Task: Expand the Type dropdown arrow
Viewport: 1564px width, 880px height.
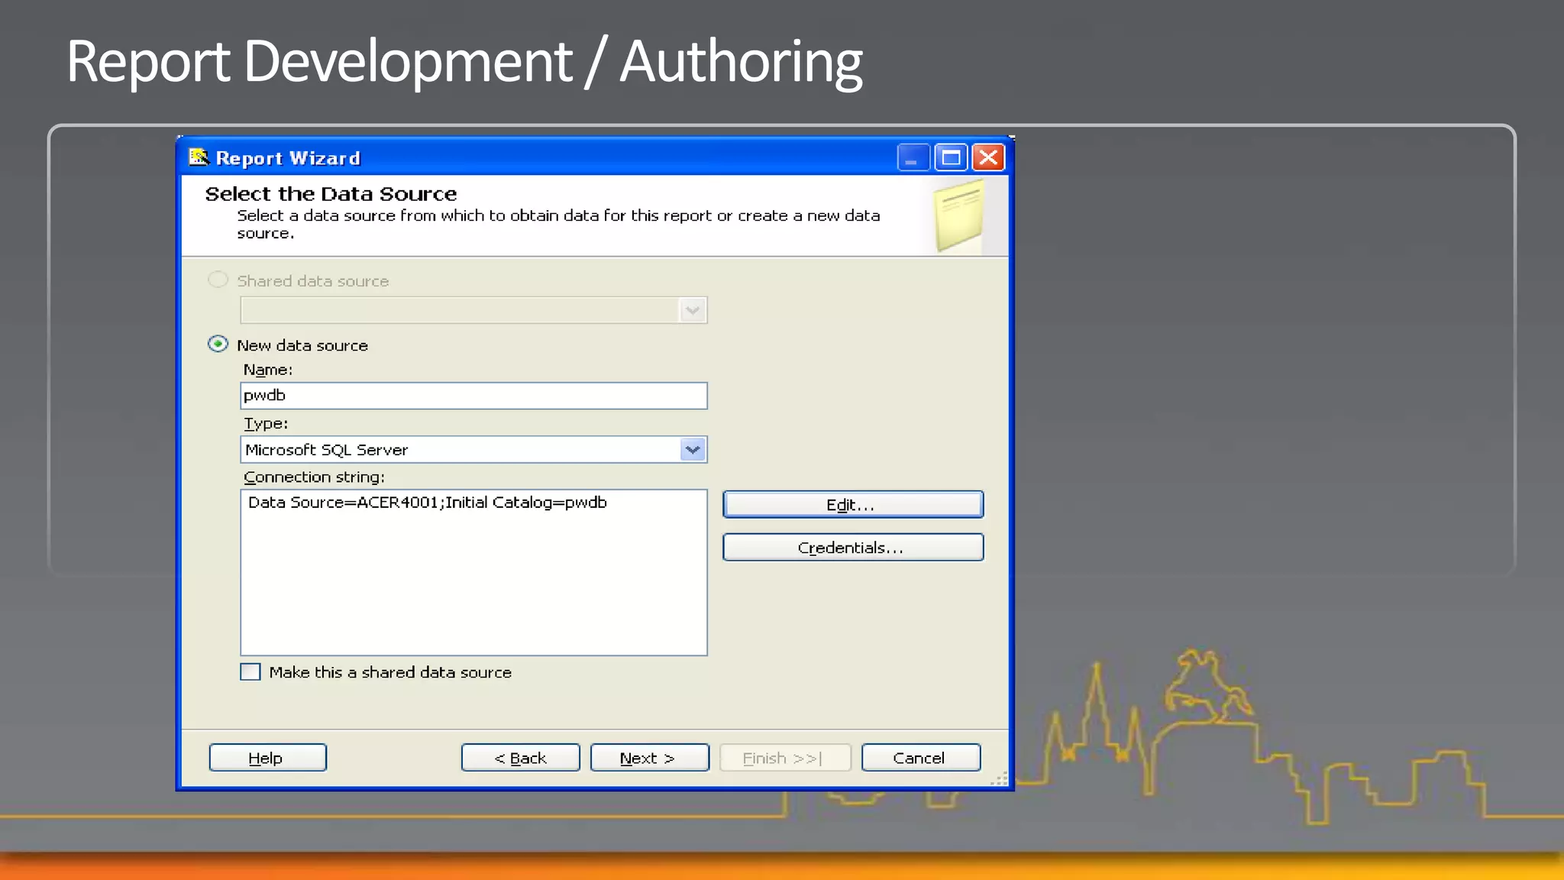Action: click(693, 449)
